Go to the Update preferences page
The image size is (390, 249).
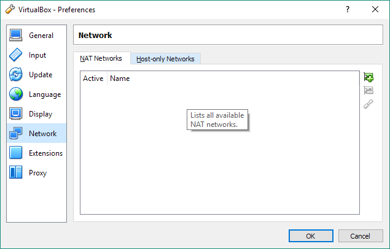point(37,74)
